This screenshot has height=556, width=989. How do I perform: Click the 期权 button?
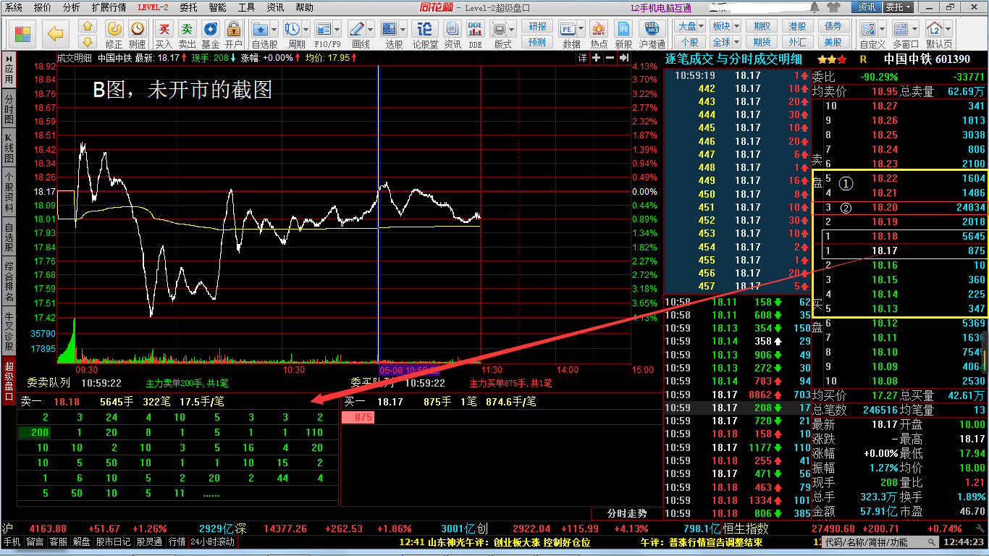(762, 26)
